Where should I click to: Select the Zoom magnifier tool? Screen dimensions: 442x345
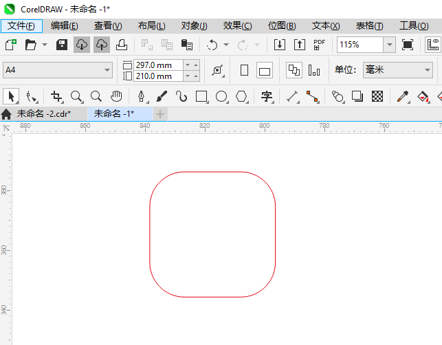coord(76,96)
